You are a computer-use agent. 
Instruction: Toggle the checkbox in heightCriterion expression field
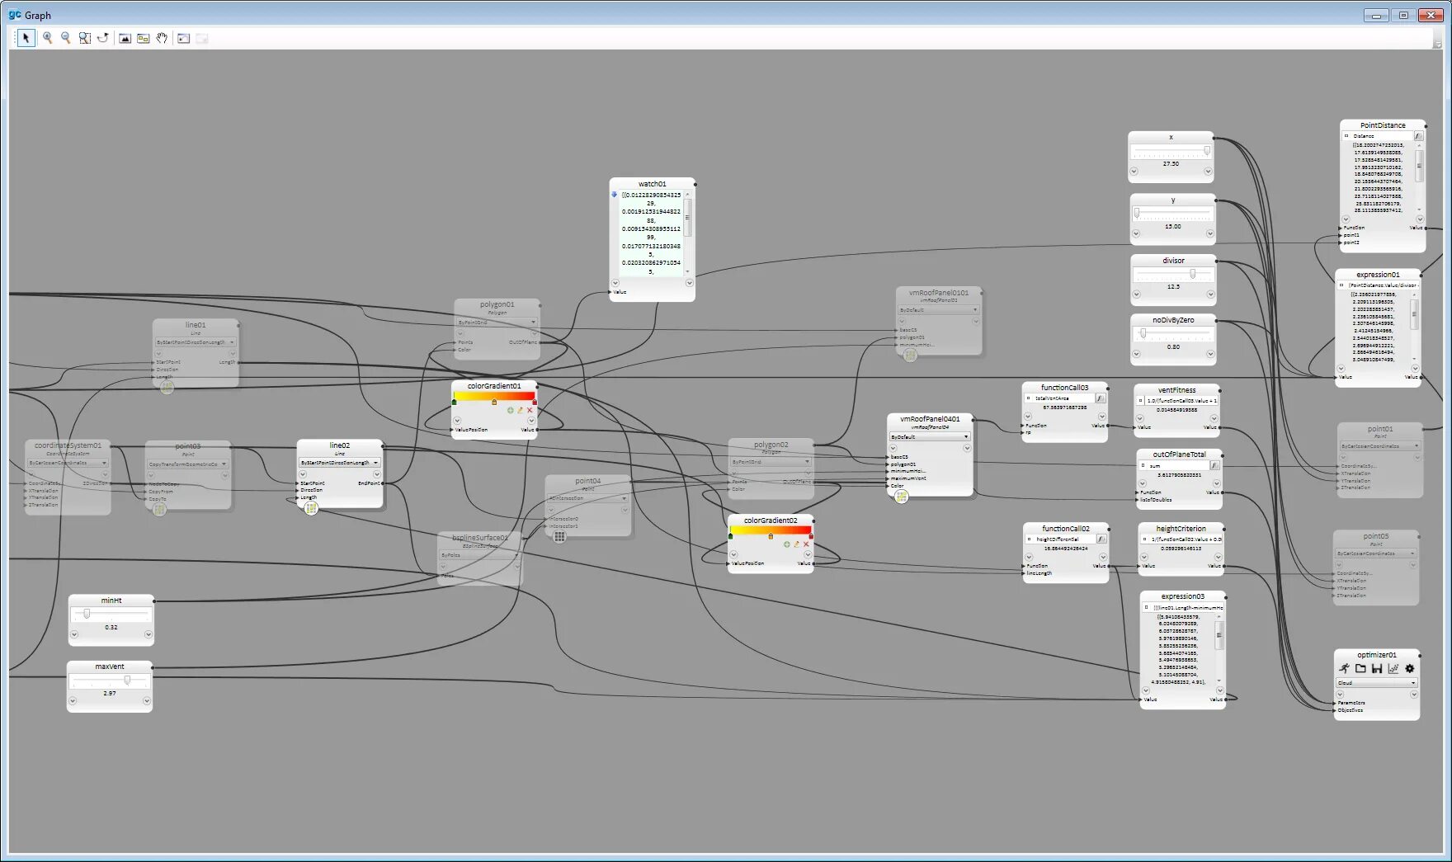coord(1144,539)
